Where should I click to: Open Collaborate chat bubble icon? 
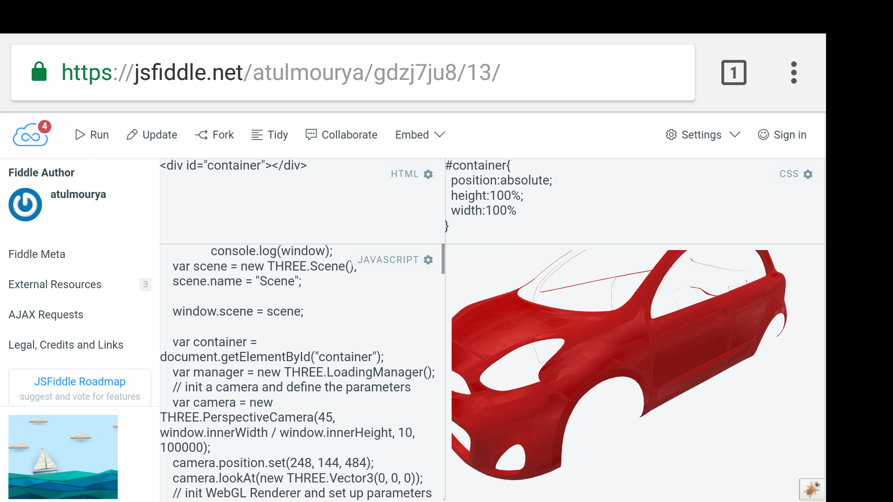pos(311,135)
